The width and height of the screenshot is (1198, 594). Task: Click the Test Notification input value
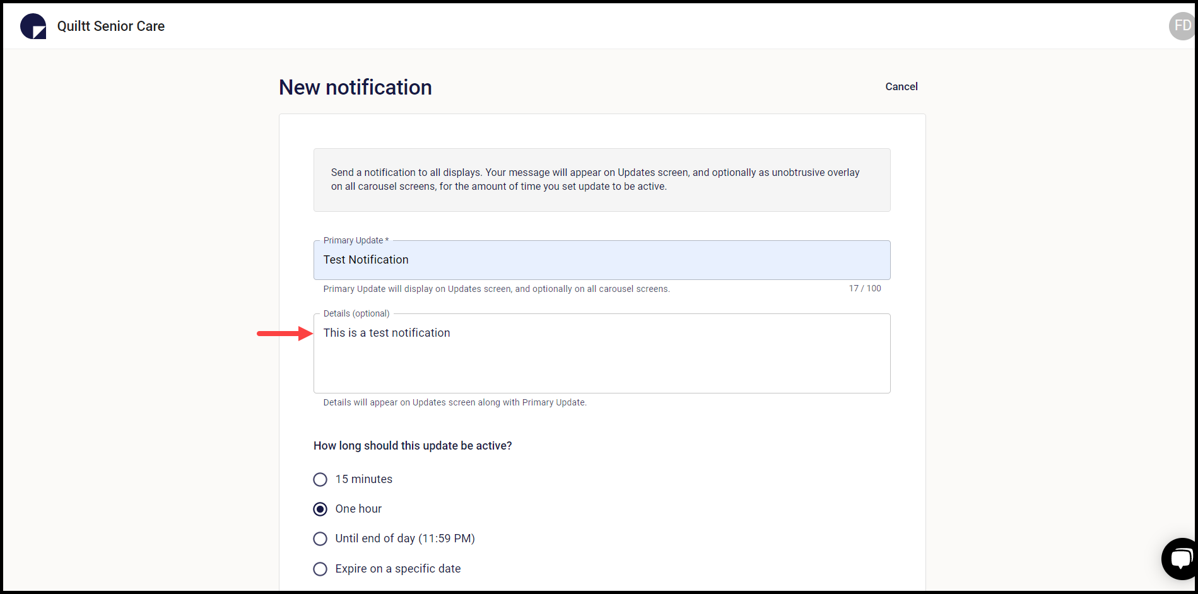(365, 260)
